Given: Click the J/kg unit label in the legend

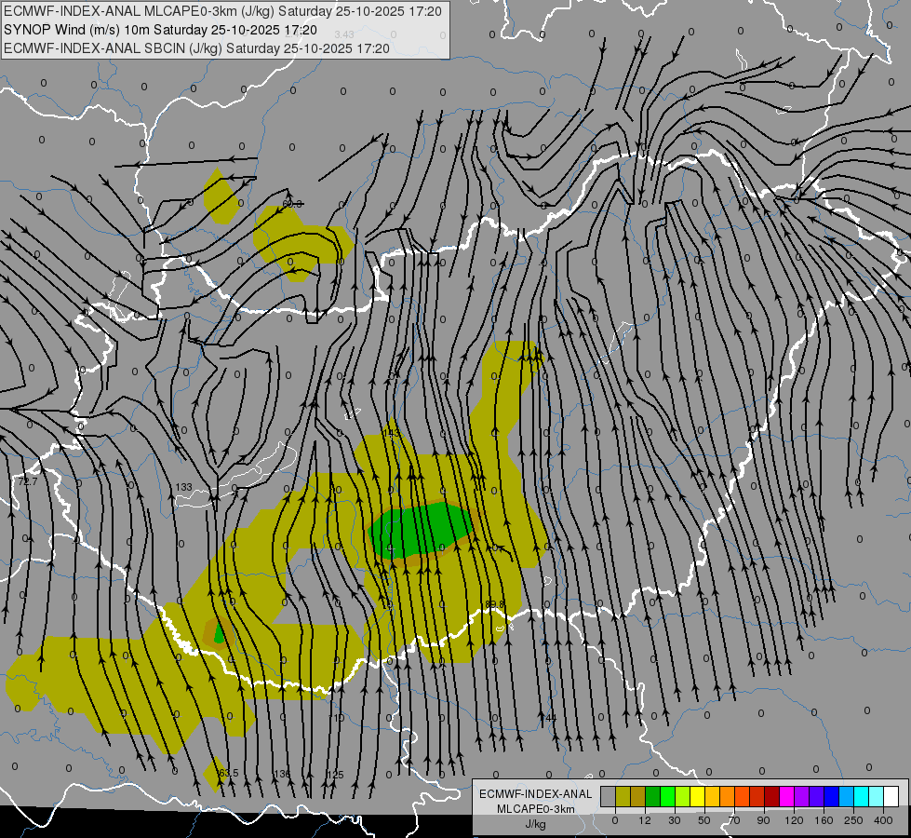Looking at the screenshot, I should pyautogui.click(x=536, y=824).
